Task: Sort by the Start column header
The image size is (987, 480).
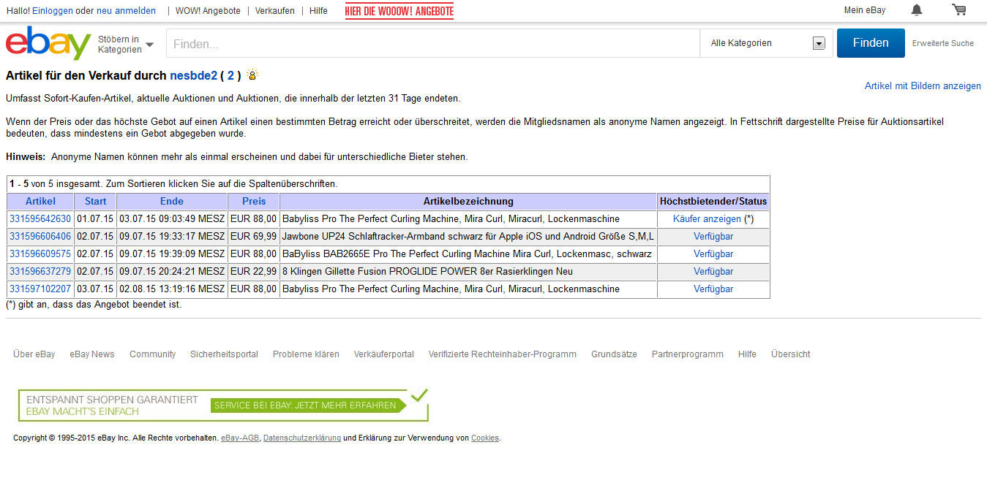Action: 95,201
